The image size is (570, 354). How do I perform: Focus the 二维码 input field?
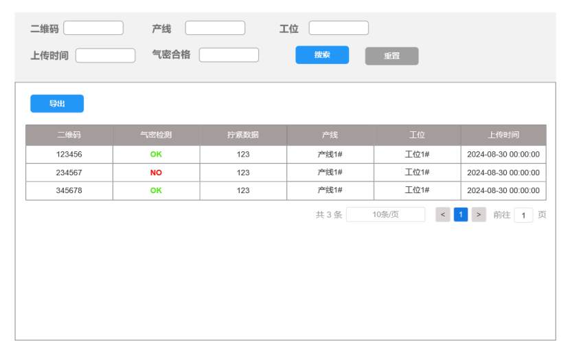pos(93,28)
